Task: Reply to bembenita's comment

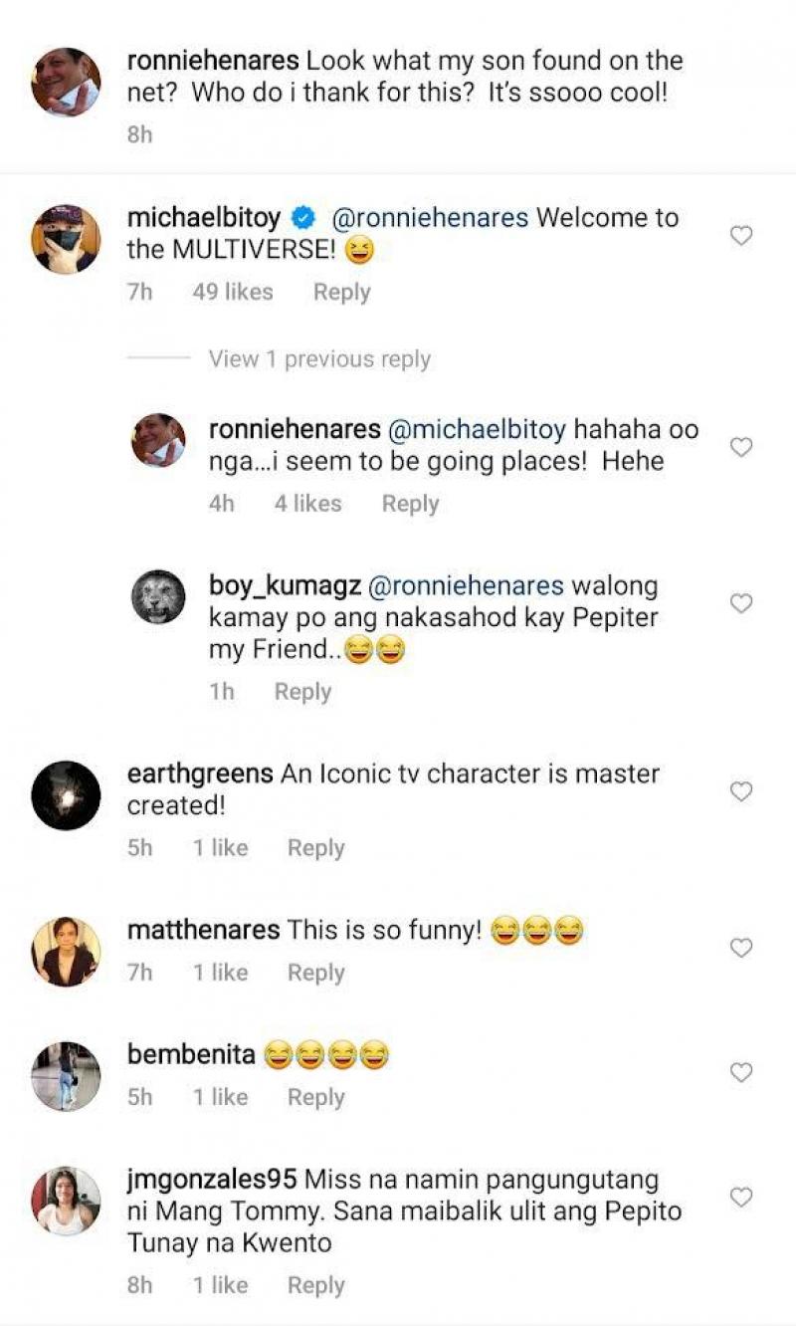Action: point(315,1097)
